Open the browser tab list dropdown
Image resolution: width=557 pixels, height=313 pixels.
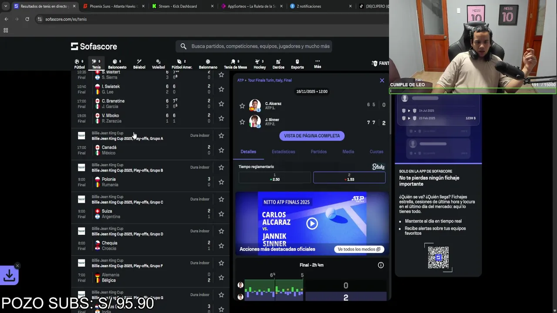(x=5, y=6)
